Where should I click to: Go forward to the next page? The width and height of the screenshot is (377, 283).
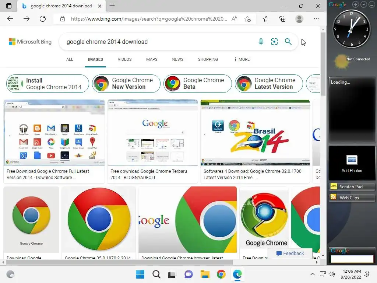click(27, 19)
